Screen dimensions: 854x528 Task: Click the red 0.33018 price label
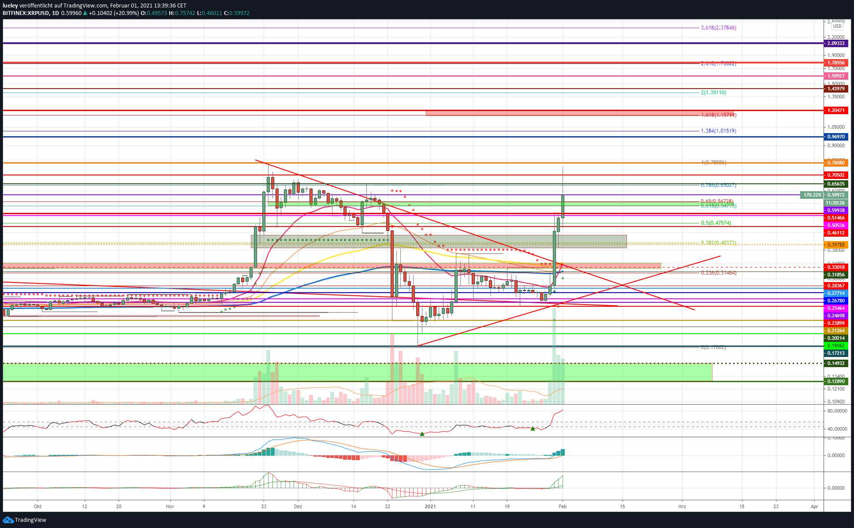pos(835,267)
